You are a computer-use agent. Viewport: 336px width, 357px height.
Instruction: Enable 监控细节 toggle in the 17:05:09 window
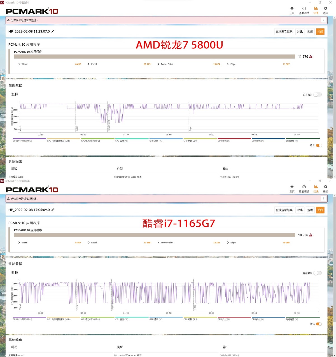coord(318,273)
